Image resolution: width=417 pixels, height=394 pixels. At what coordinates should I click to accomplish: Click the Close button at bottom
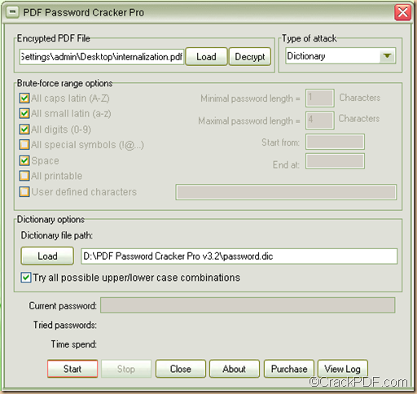[x=181, y=369]
